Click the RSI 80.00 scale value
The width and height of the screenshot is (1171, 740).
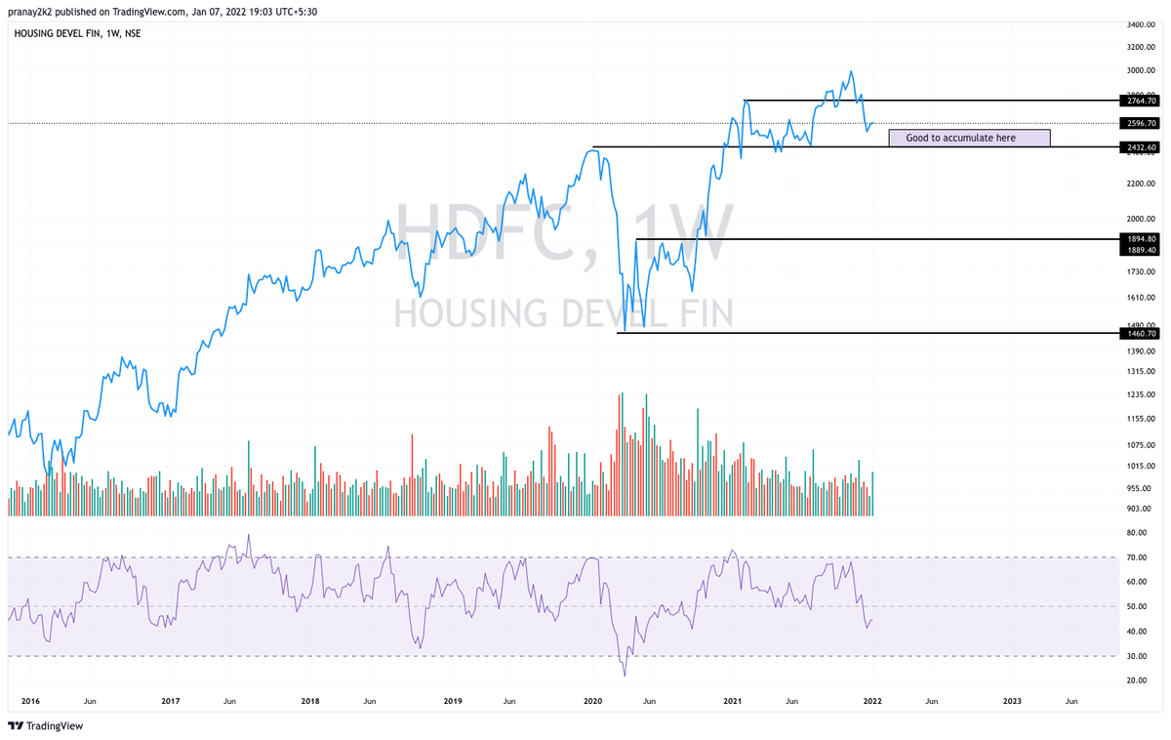point(1136,533)
